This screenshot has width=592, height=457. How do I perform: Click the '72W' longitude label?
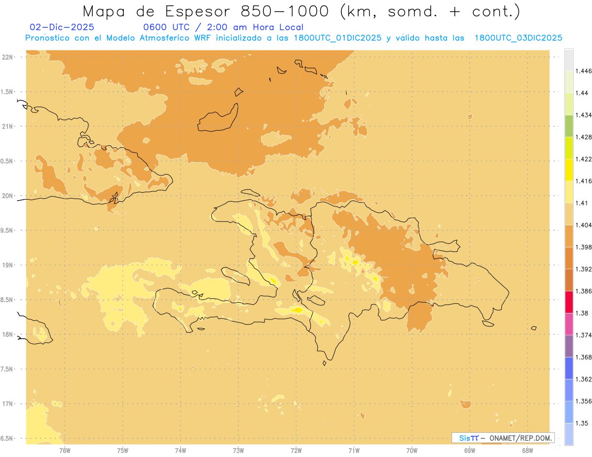point(296,451)
